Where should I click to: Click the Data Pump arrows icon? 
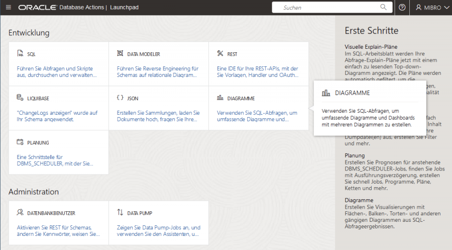(x=120, y=213)
